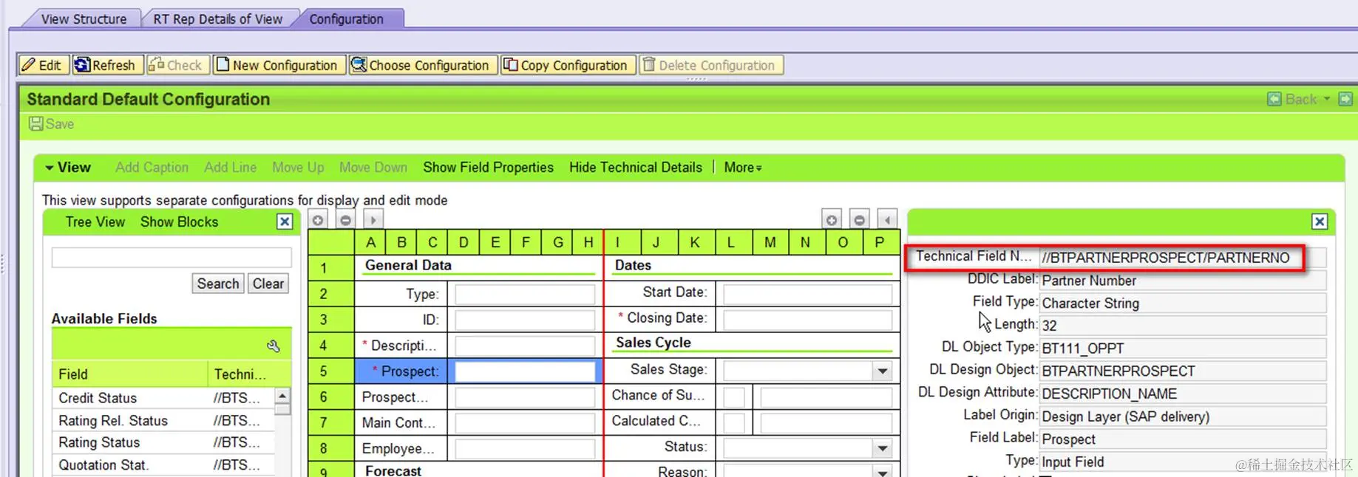Click the Clear button
1358x477 pixels.
(x=268, y=284)
